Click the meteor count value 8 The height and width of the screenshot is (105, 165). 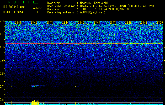(37, 12)
